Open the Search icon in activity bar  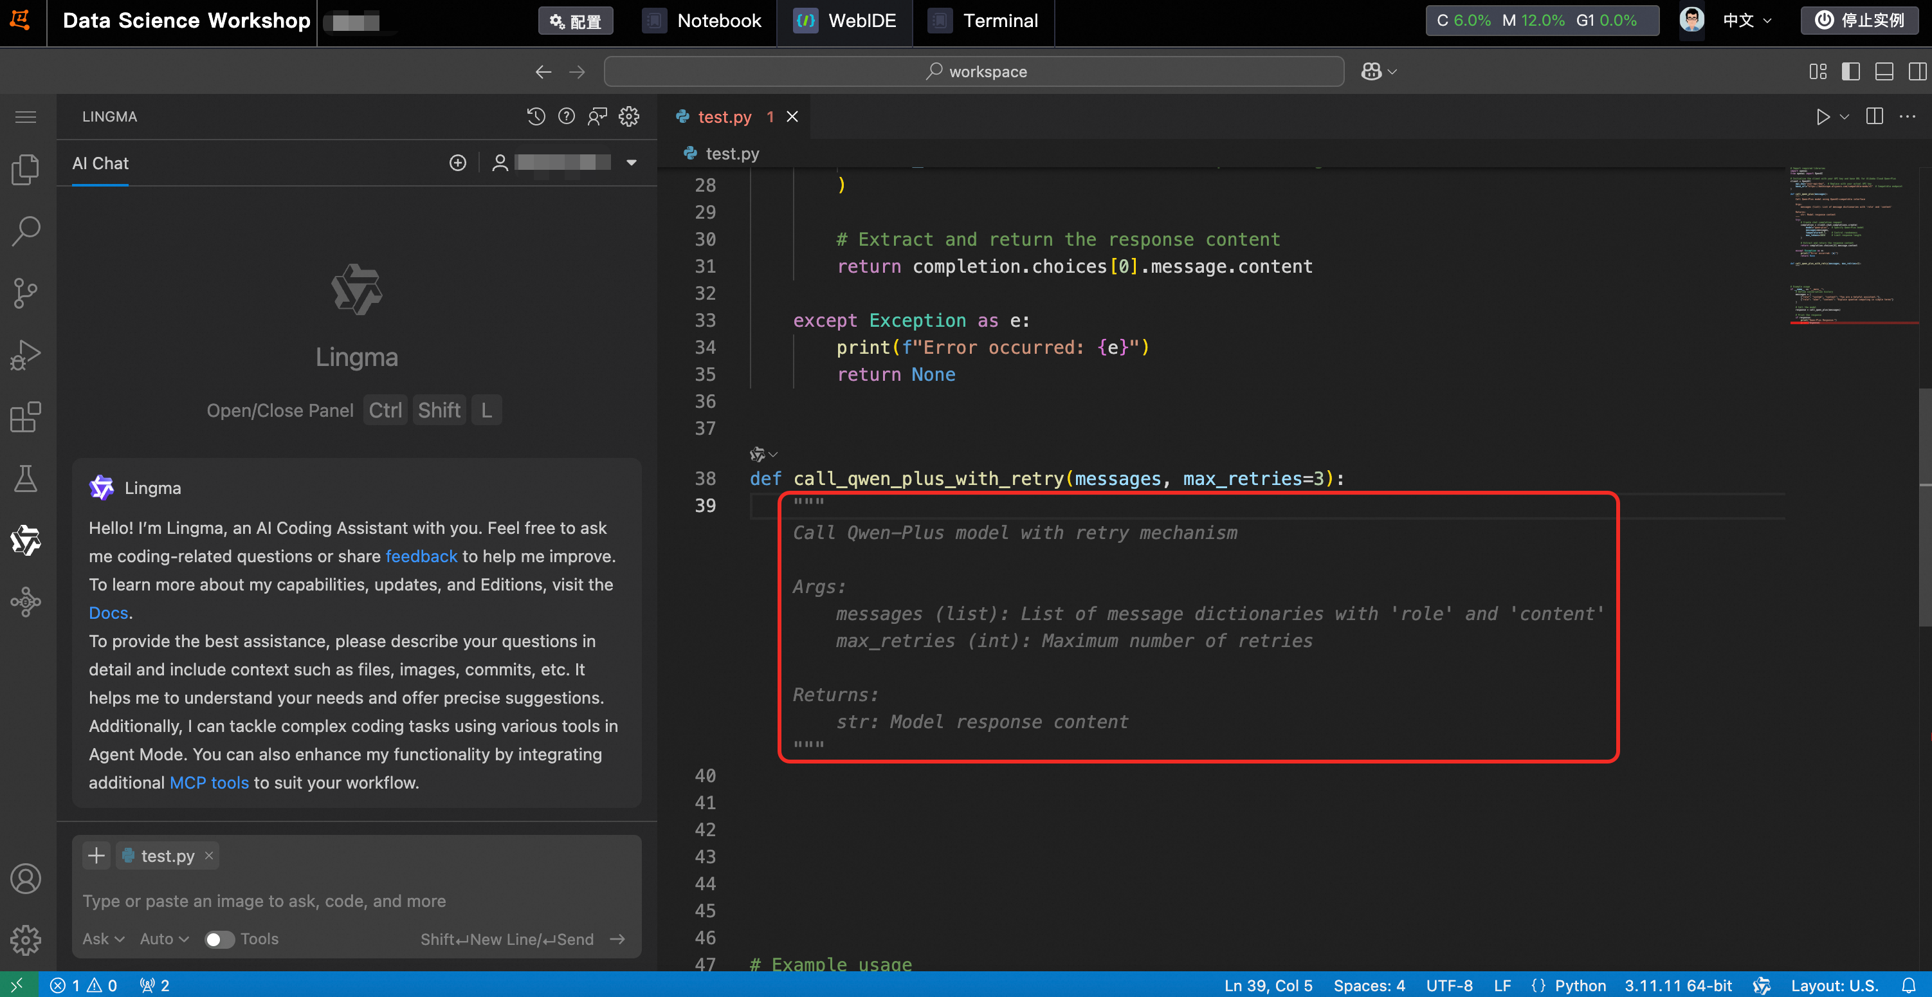tap(26, 231)
